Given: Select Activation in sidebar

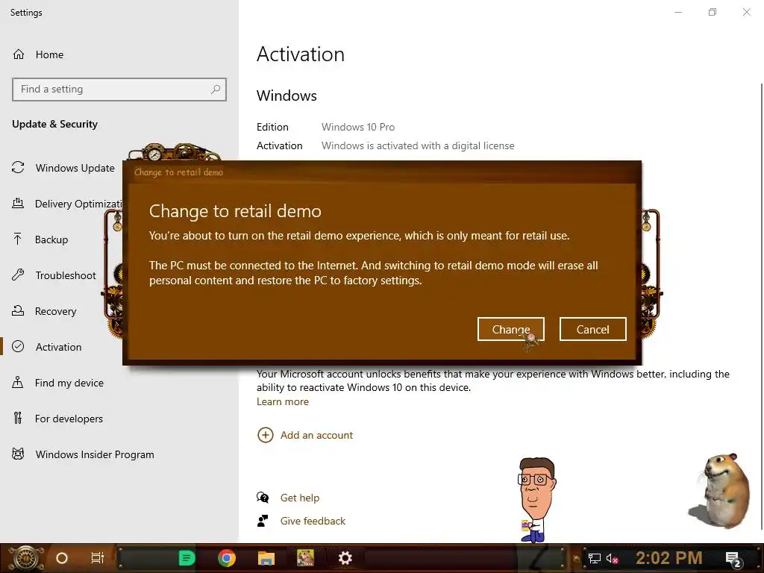Looking at the screenshot, I should point(58,347).
